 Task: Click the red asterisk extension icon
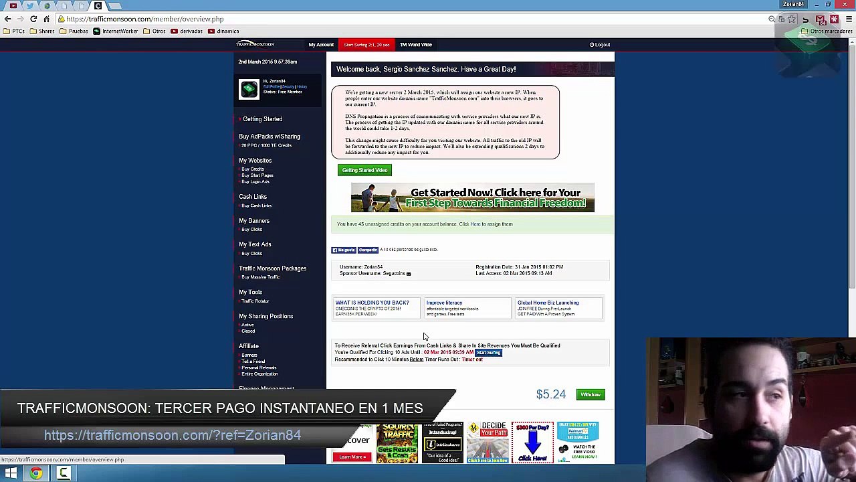(834, 19)
